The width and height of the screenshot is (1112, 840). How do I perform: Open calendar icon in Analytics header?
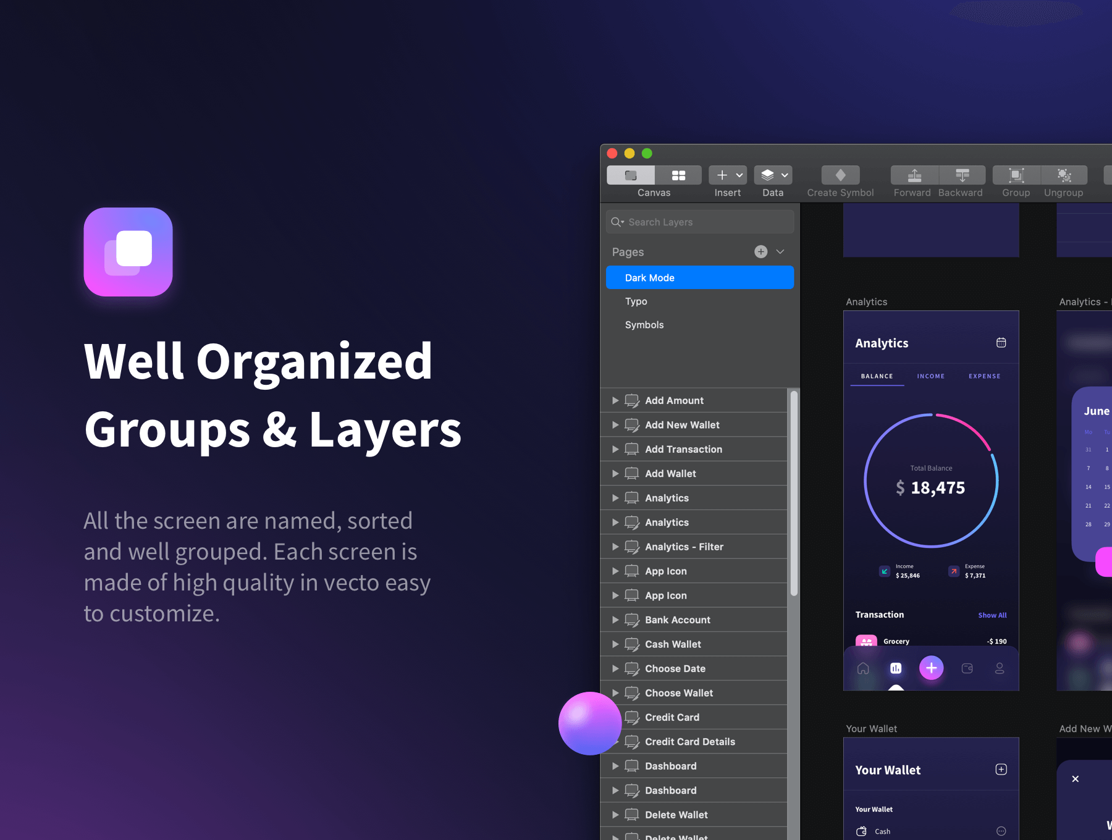pos(1001,343)
